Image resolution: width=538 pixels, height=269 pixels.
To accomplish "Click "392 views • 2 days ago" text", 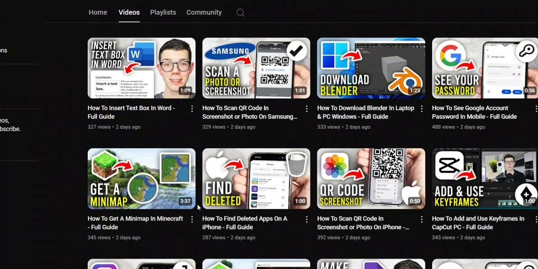I will coord(344,238).
